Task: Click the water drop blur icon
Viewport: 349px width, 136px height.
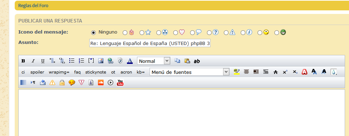Action: click(x=334, y=72)
